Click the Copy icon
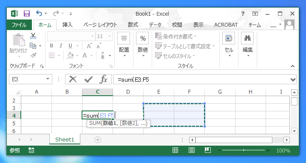This screenshot has height=163, width=306. [33, 46]
